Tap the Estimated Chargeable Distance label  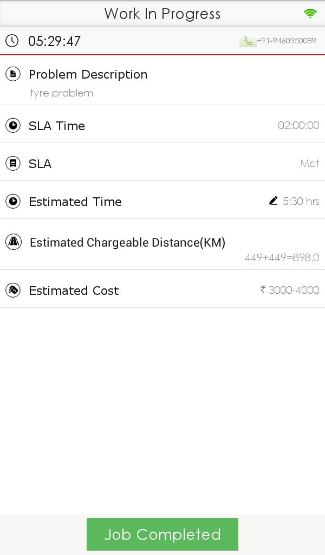127,242
